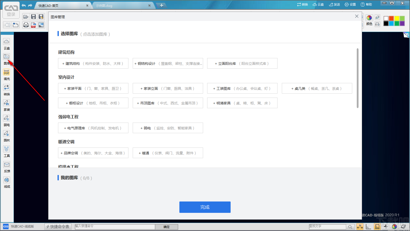Screen dimensions: 410x231
Task: Add the 弱电 监控安防 library
Action: (168, 128)
